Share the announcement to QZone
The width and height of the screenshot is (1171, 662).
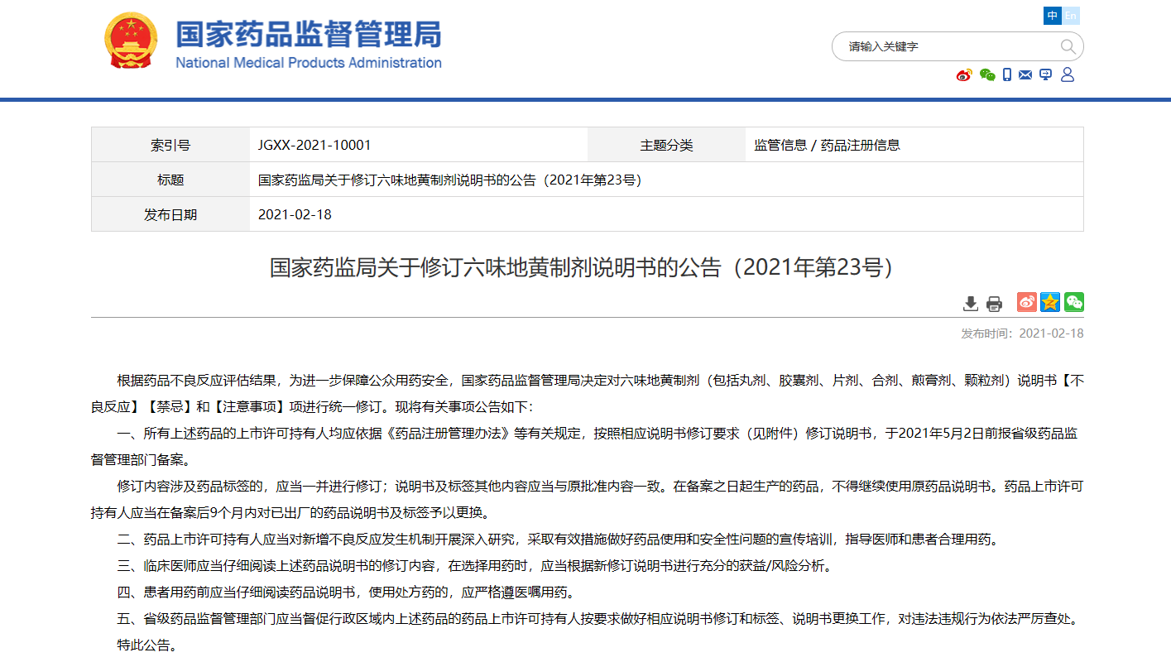pos(1049,303)
